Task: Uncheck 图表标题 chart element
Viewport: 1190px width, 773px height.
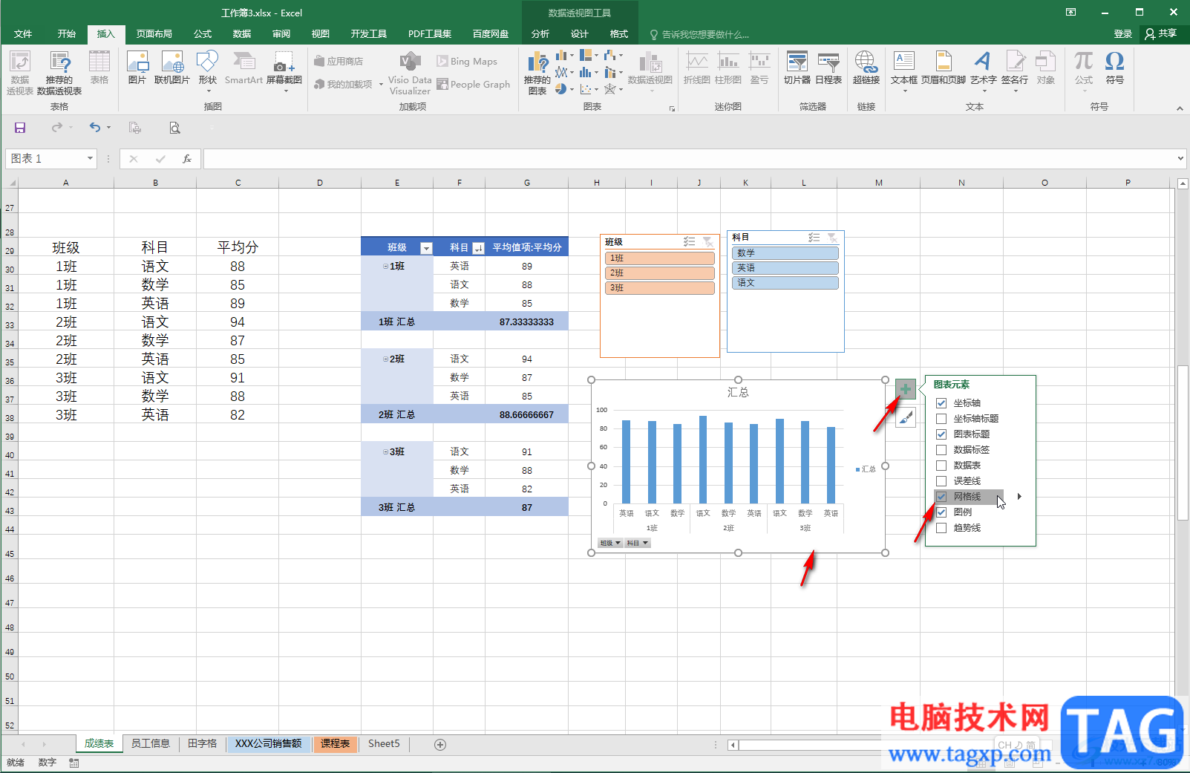Action: [941, 434]
